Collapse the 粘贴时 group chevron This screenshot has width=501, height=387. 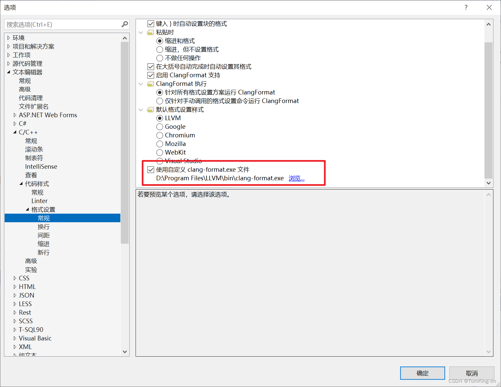(141, 32)
